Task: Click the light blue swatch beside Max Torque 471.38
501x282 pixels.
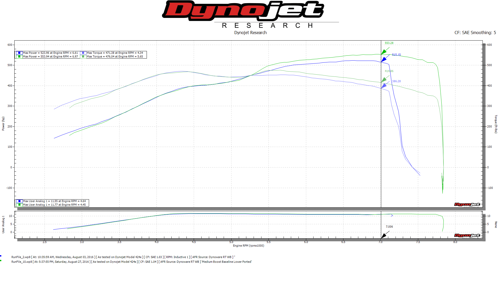Action: tap(83, 53)
